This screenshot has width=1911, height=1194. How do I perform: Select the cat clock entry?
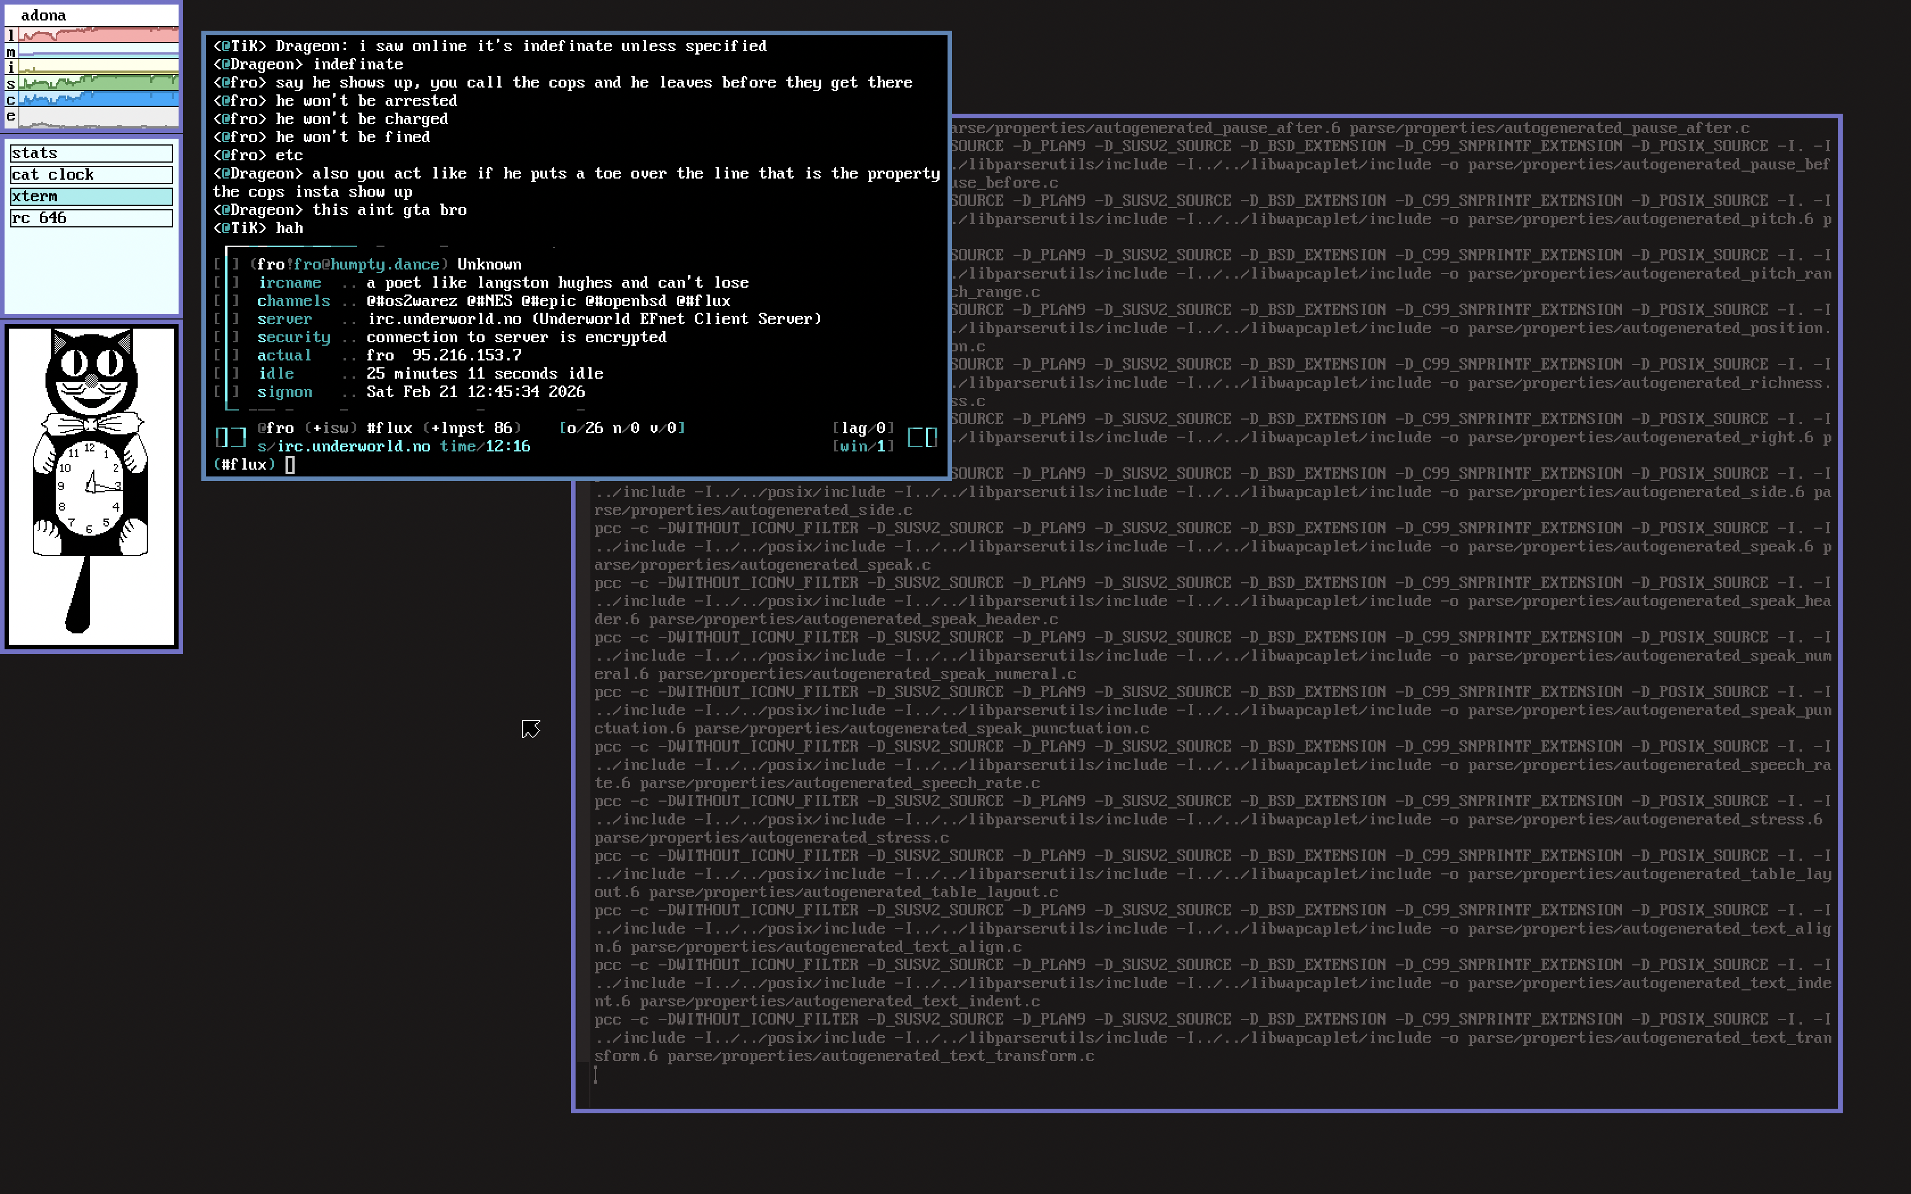91,175
